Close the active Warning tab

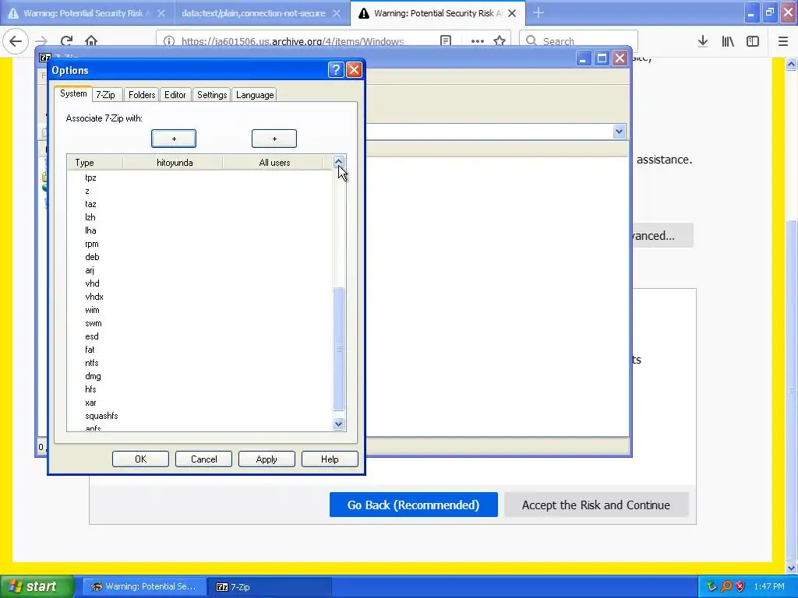(512, 13)
